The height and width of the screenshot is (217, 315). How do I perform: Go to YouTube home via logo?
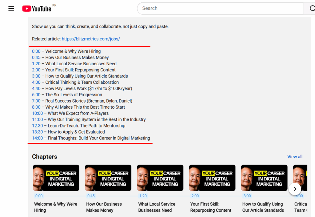37,9
